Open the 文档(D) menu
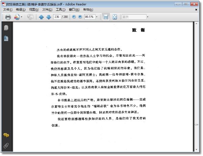Screen dimensions: 203x156 coord(47,9)
